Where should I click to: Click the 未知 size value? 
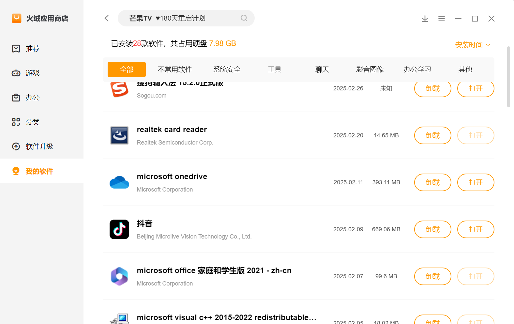[386, 88]
